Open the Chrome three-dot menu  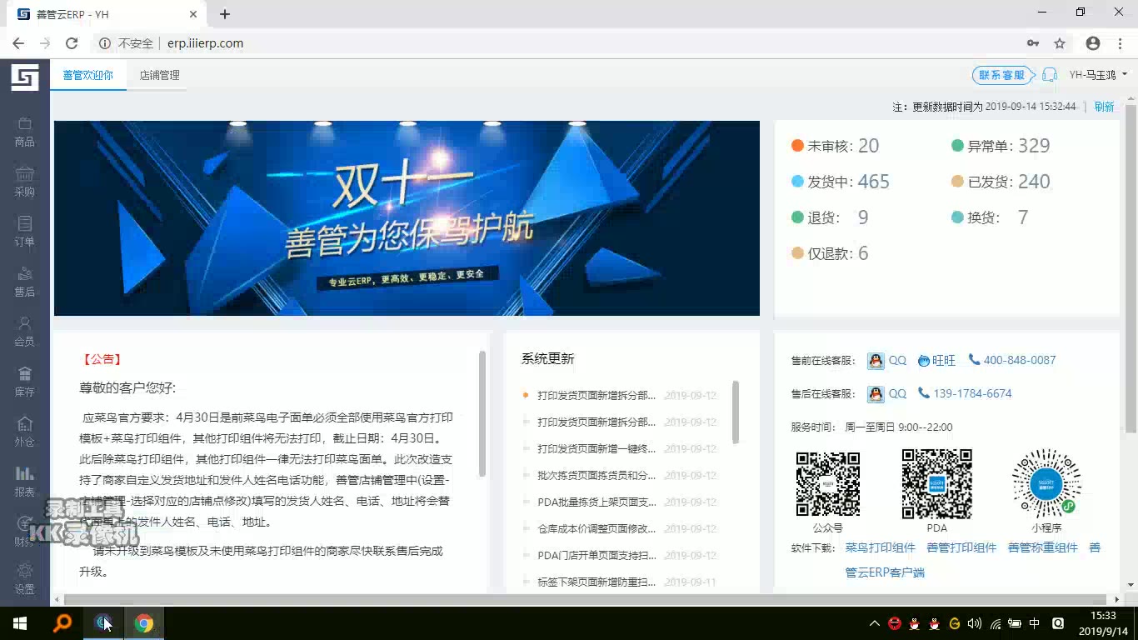tap(1119, 42)
